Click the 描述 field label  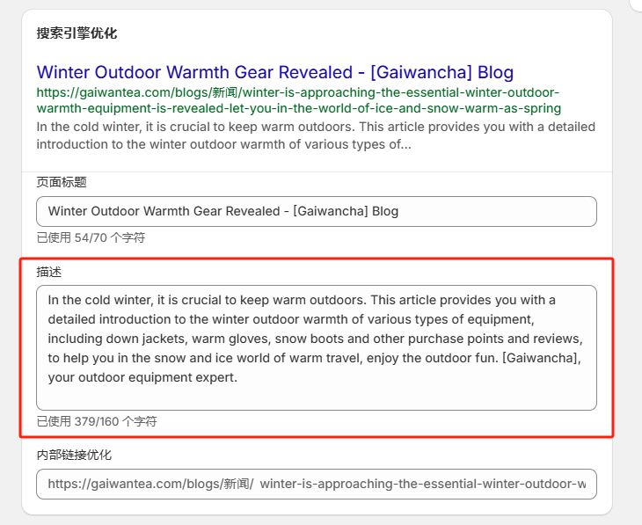[x=48, y=273]
